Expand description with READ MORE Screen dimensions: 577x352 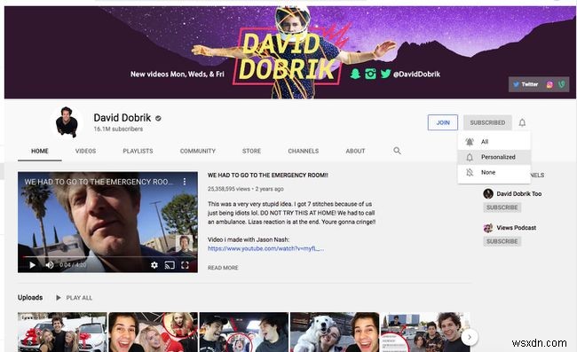click(x=223, y=268)
